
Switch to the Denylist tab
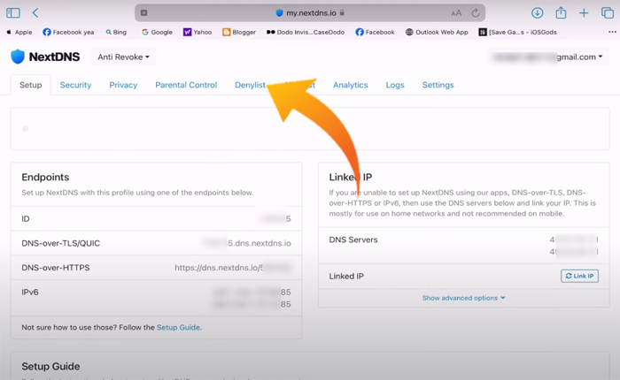click(x=250, y=85)
